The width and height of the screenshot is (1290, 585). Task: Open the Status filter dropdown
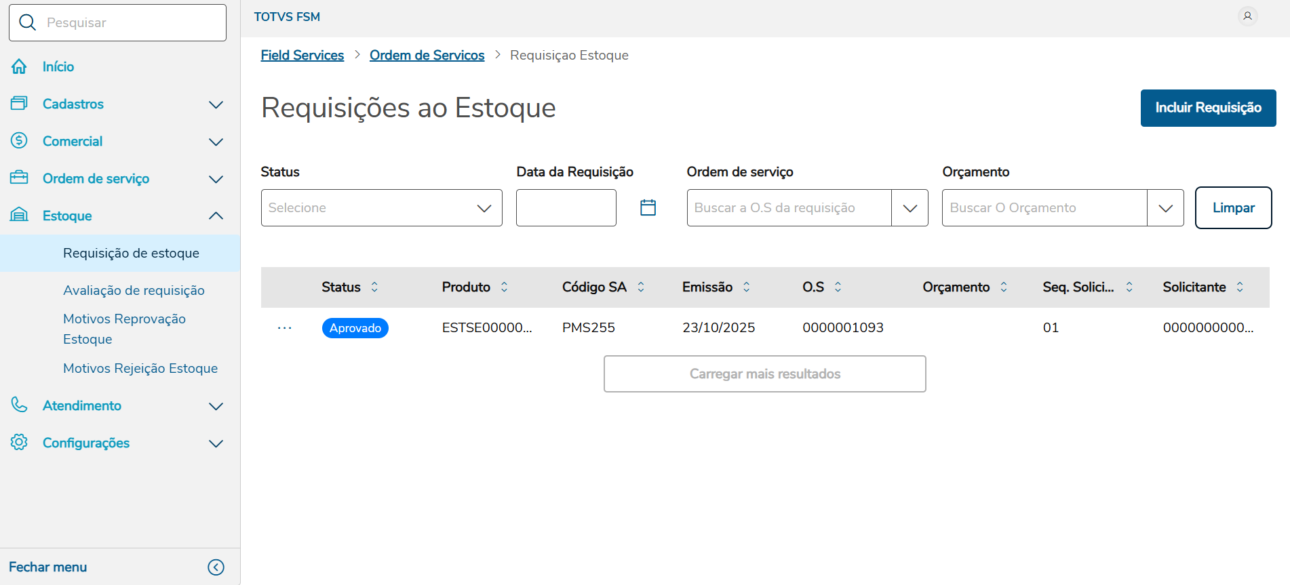tap(381, 208)
